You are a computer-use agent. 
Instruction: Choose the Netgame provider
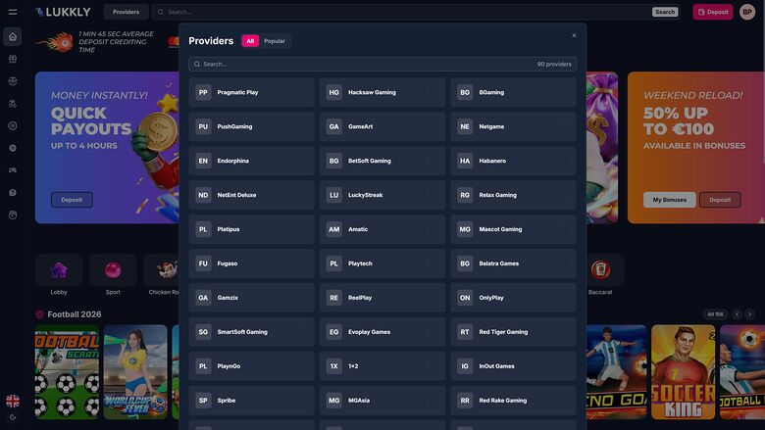tap(513, 126)
